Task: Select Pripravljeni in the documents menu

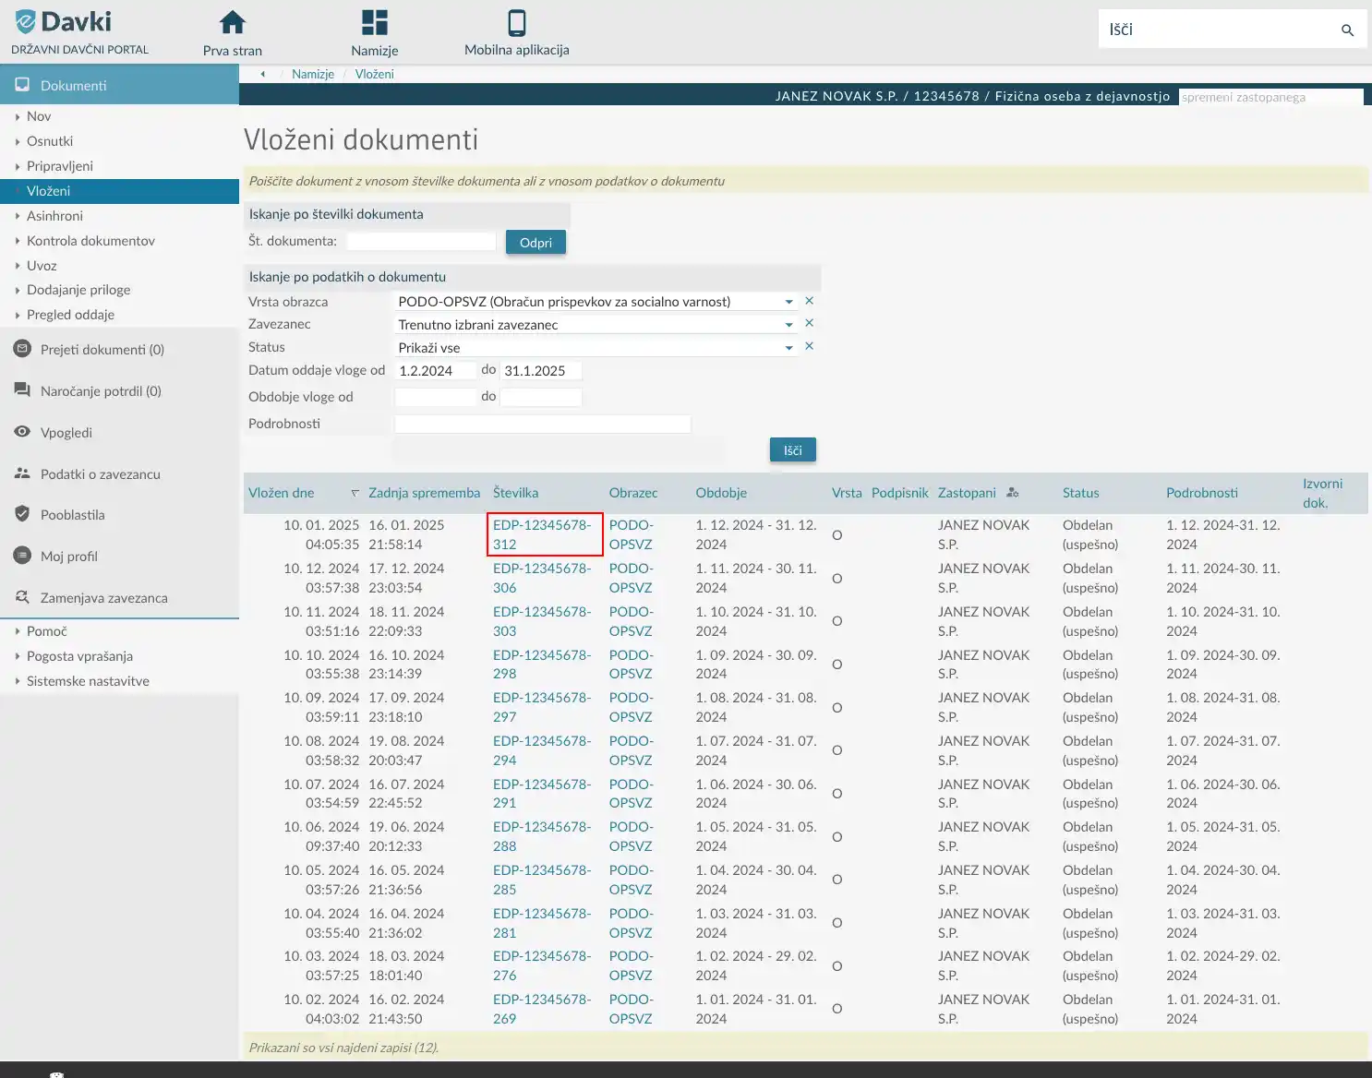Action: 59,166
